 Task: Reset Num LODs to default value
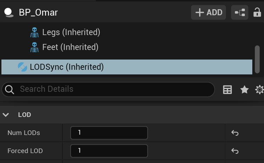click(235, 133)
